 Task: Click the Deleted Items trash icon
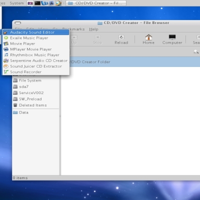(15, 105)
